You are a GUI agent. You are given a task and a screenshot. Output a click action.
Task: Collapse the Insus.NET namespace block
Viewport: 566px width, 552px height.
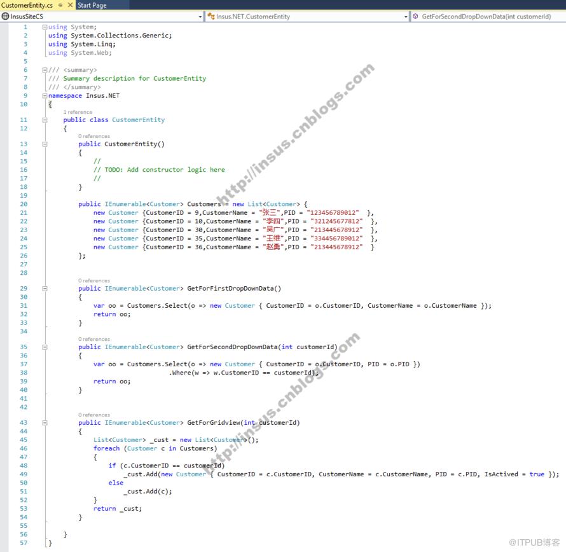tap(45, 96)
